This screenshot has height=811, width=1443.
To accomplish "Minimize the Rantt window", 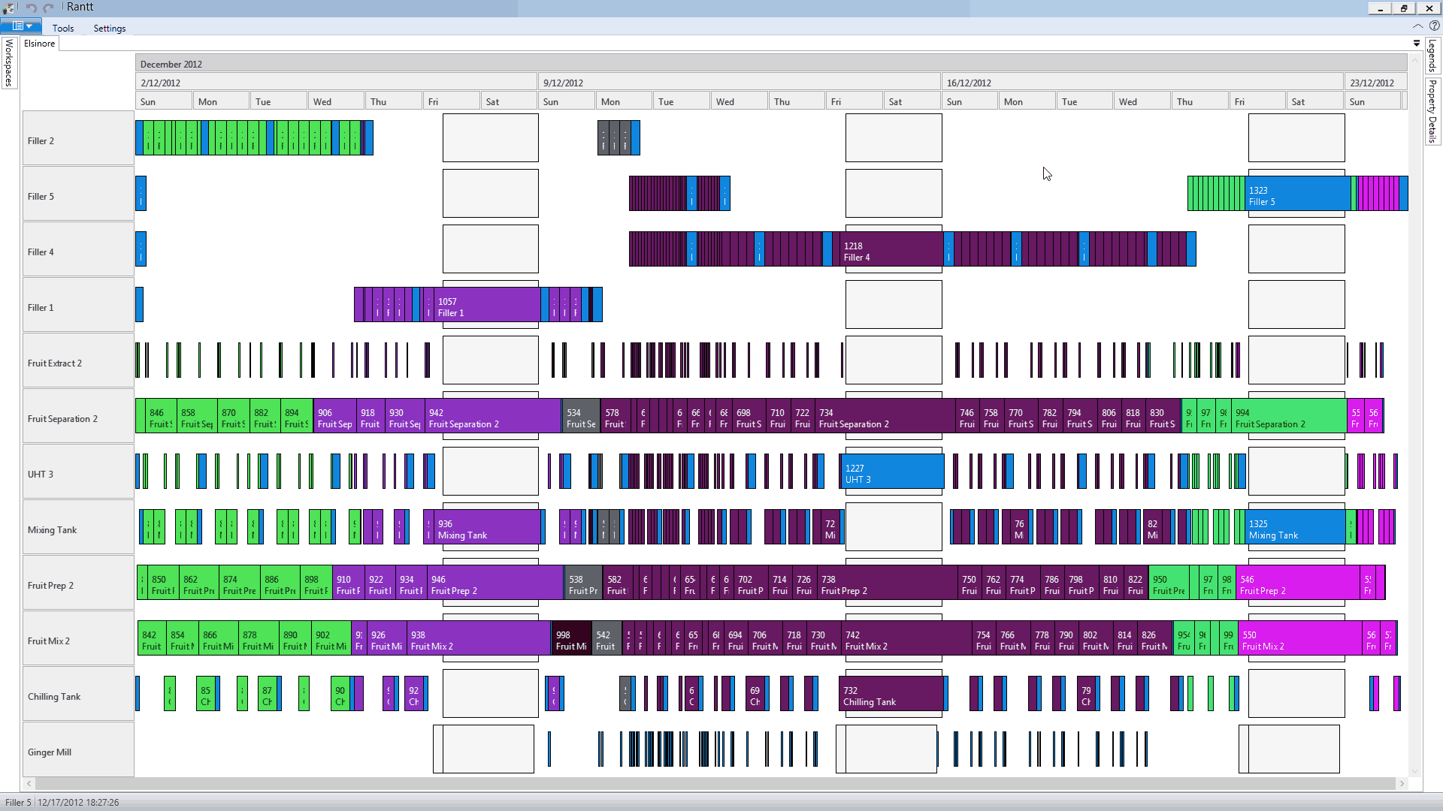I will (x=1380, y=8).
